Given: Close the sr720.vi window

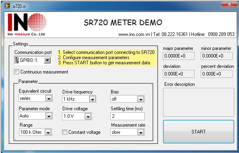Looking at the screenshot, I should pos(229,4).
